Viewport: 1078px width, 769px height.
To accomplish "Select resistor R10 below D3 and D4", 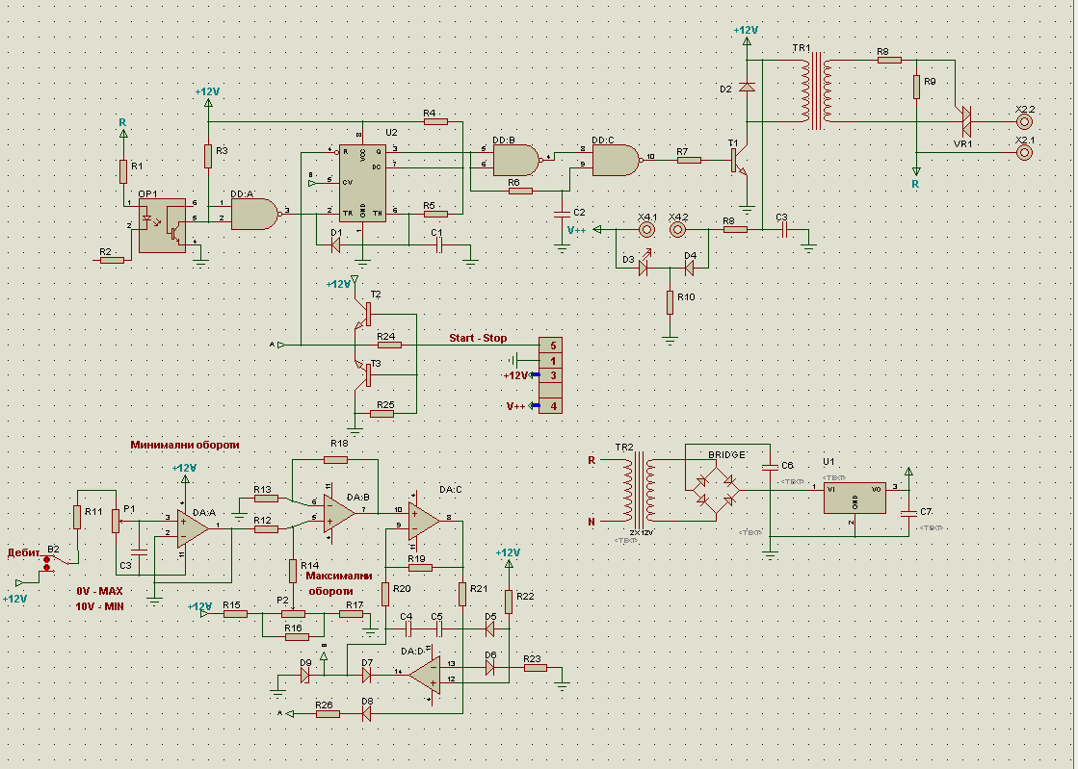I will [x=670, y=302].
